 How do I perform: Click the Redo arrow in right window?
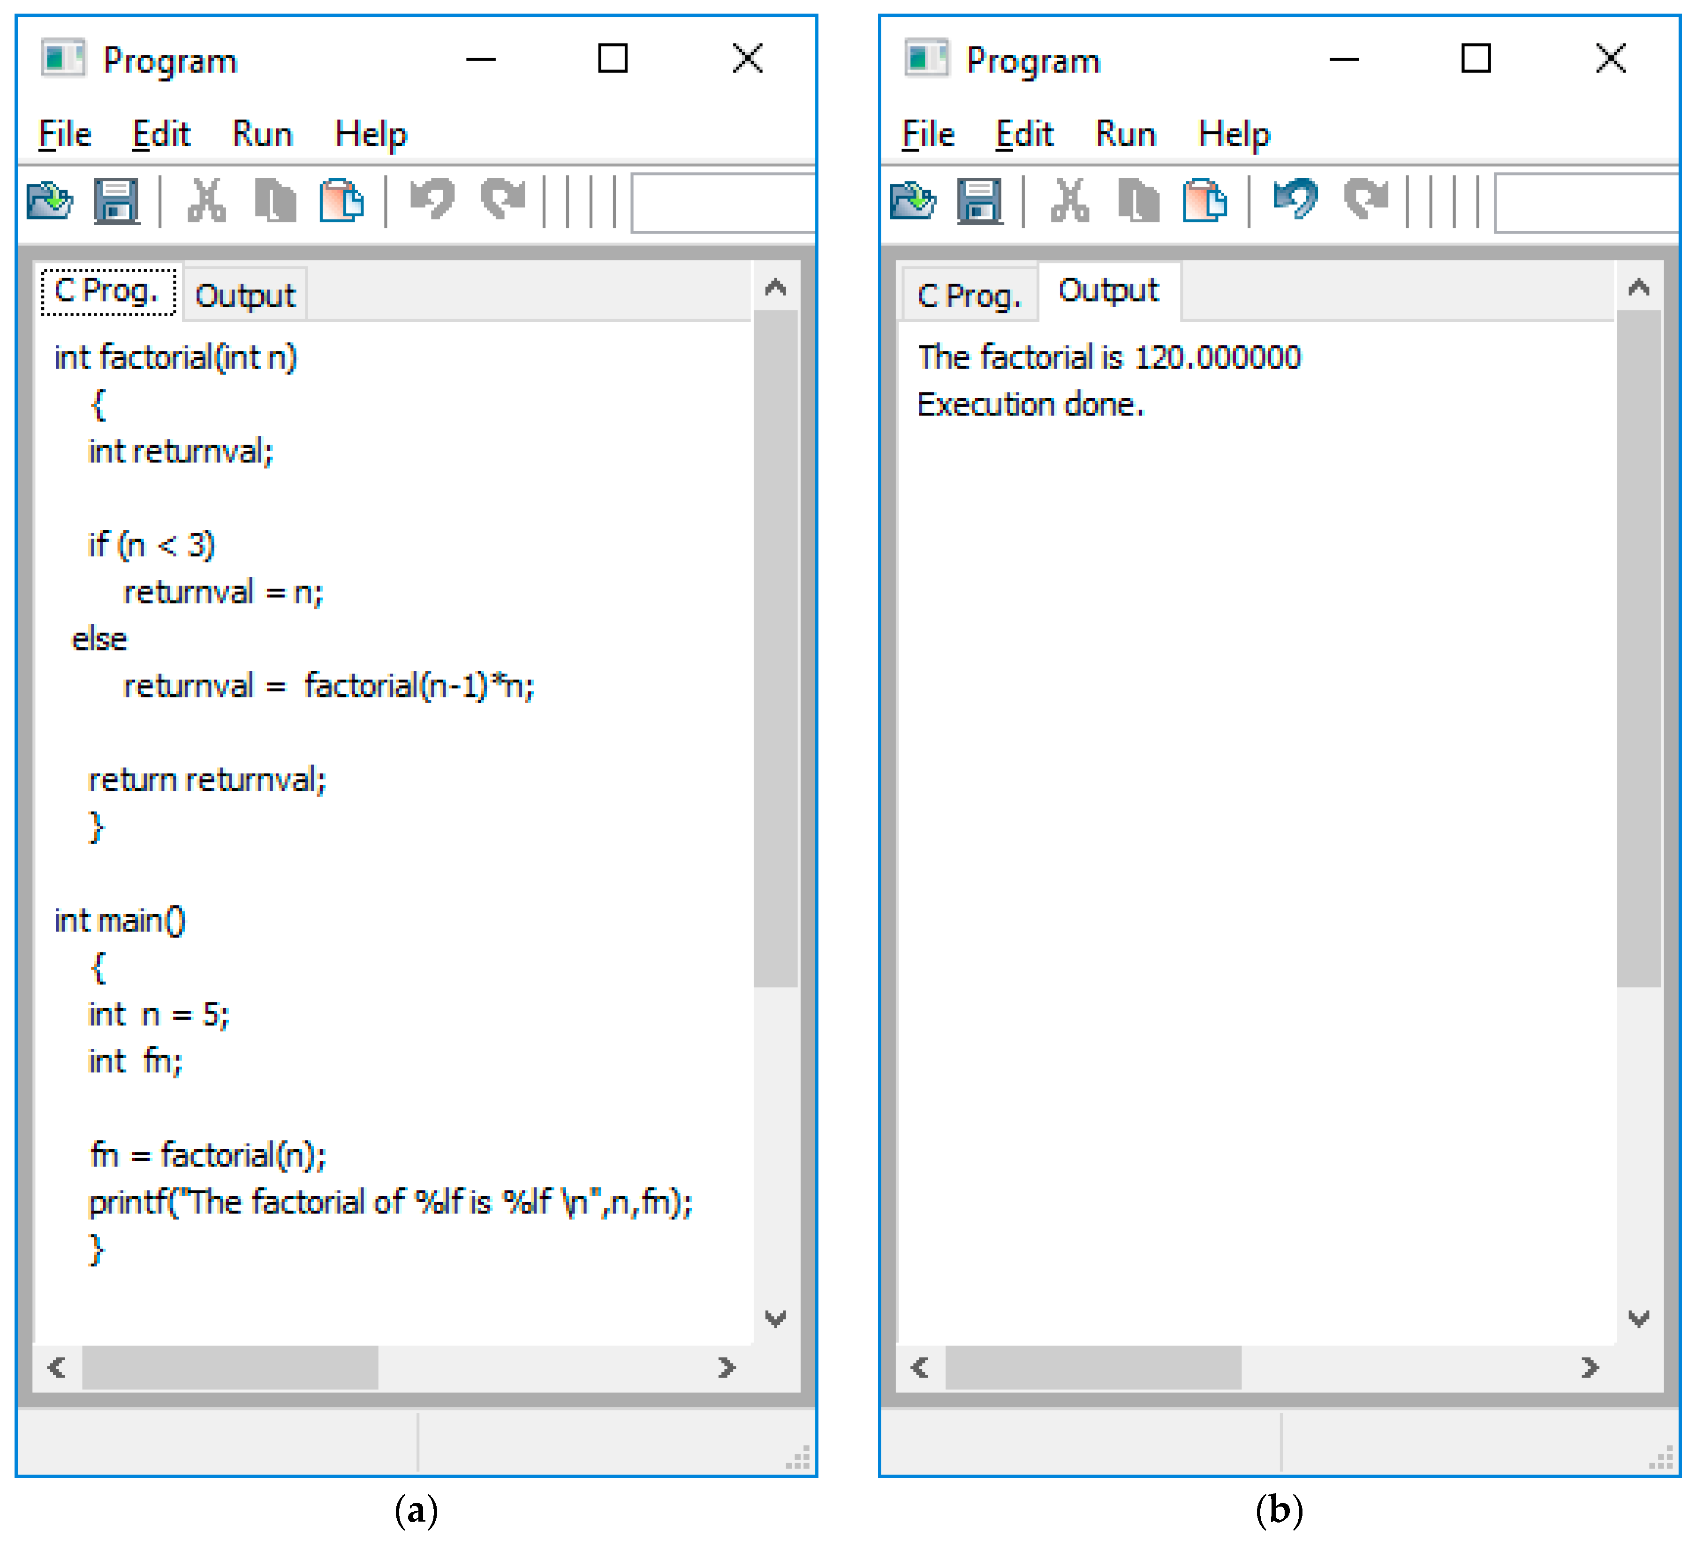(1366, 199)
